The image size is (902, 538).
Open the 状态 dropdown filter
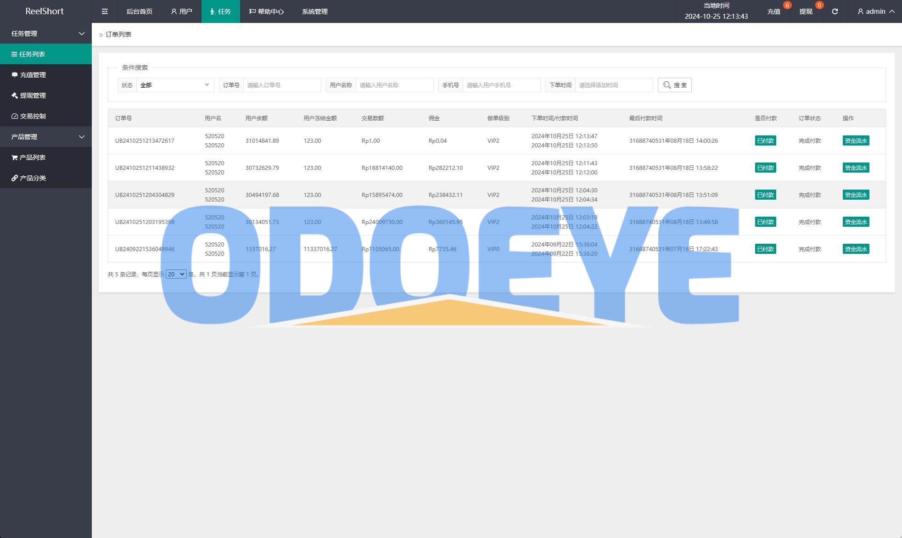pos(174,84)
